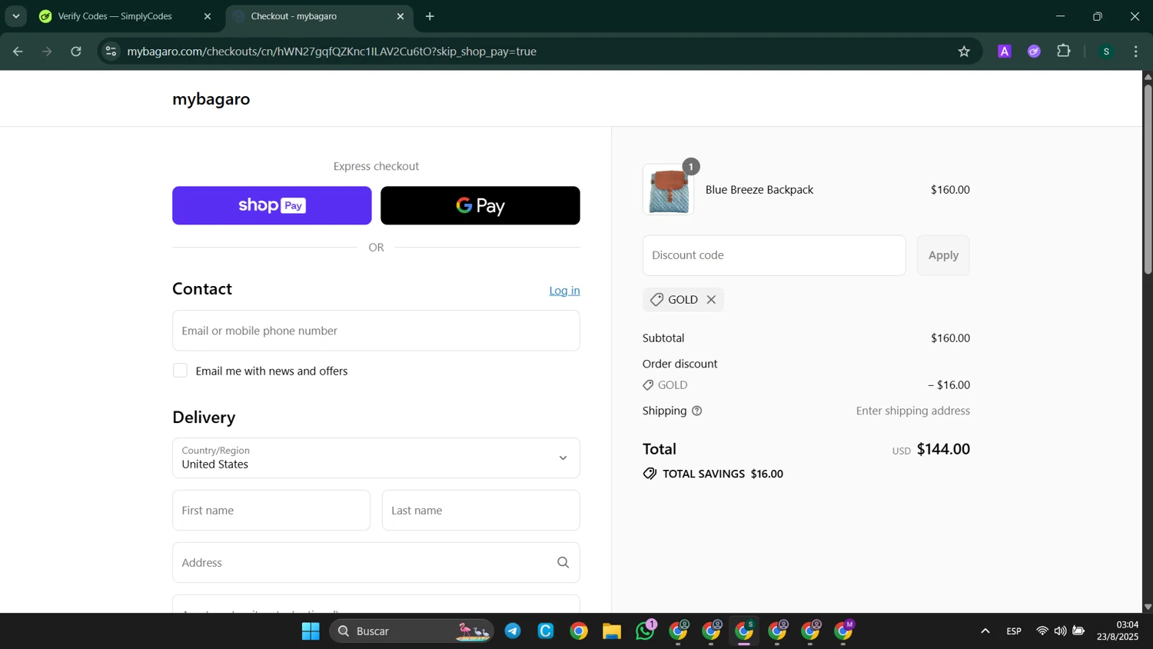Click the address bar URL

[x=332, y=52]
